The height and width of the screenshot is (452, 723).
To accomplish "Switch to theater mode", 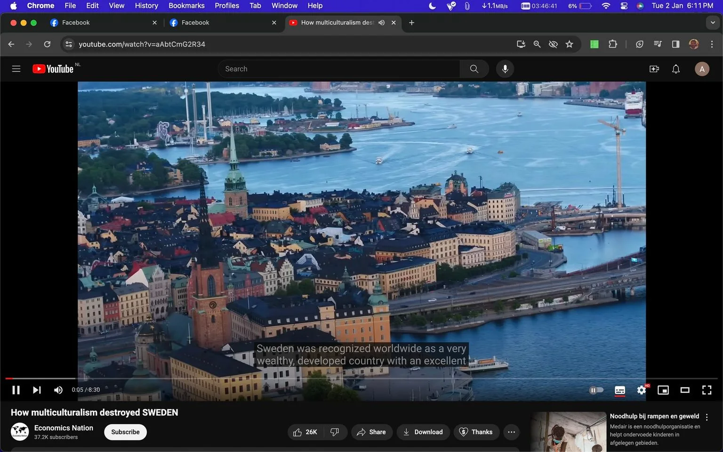I will (685, 390).
